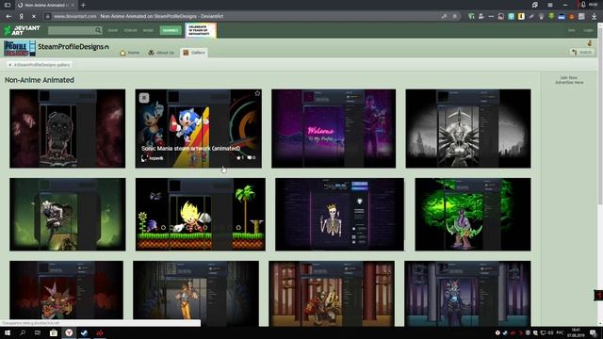
Task: Bookmark page via address bar icon
Action: [454, 17]
